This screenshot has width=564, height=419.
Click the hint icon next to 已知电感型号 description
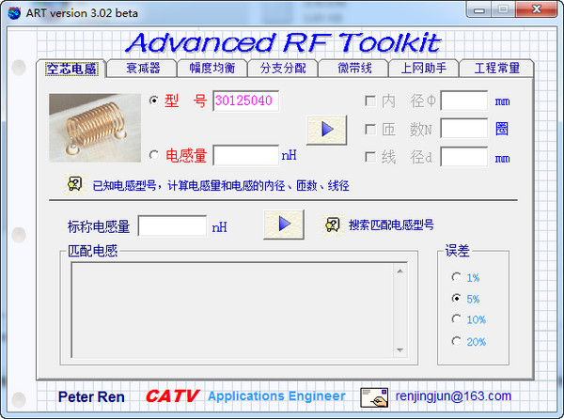pos(73,184)
